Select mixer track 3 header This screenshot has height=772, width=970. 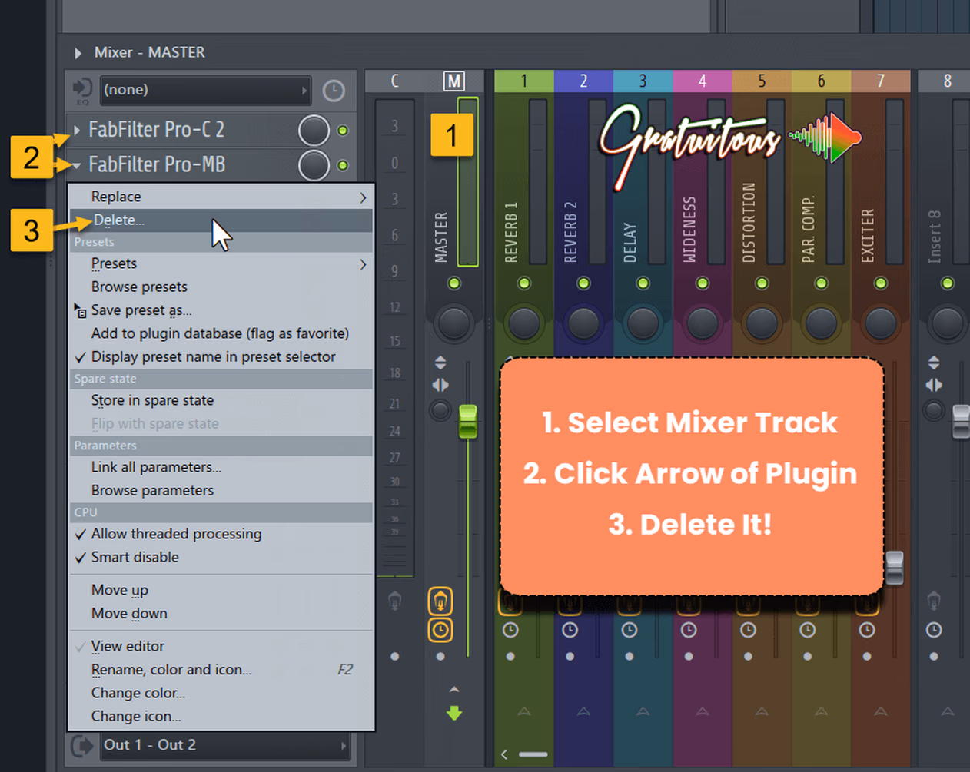643,81
